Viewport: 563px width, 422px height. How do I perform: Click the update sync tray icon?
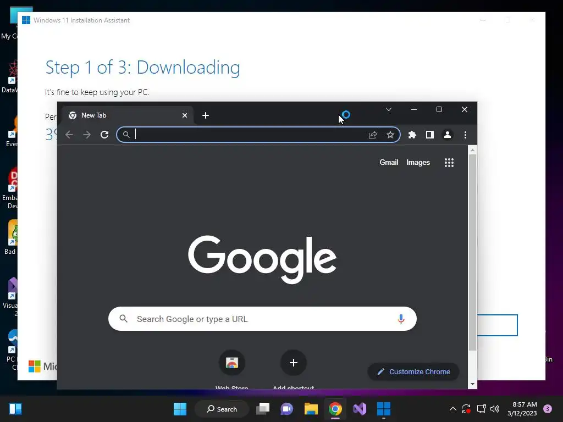466,409
